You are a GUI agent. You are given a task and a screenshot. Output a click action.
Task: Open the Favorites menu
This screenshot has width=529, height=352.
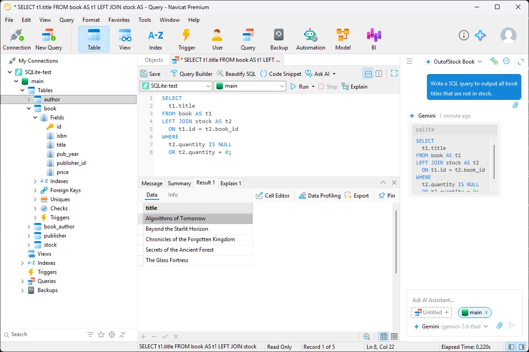pos(119,20)
